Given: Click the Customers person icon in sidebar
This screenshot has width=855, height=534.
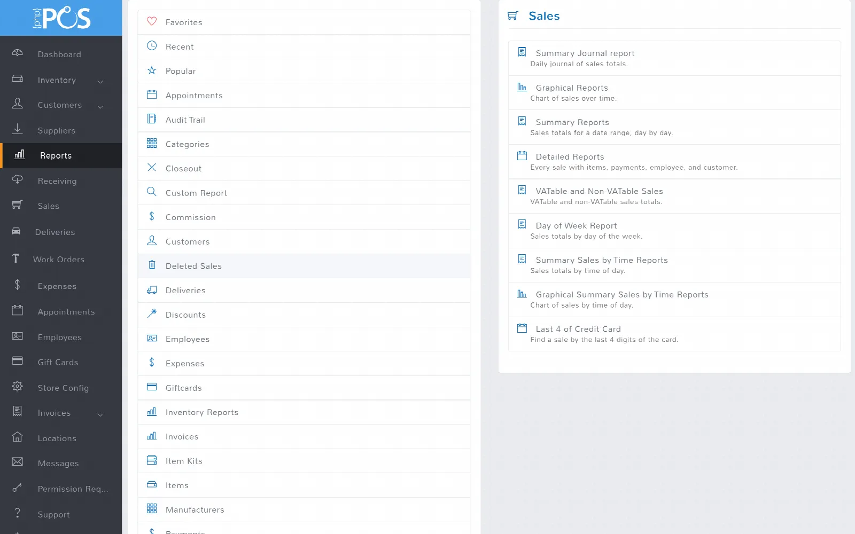Looking at the screenshot, I should [x=17, y=104].
